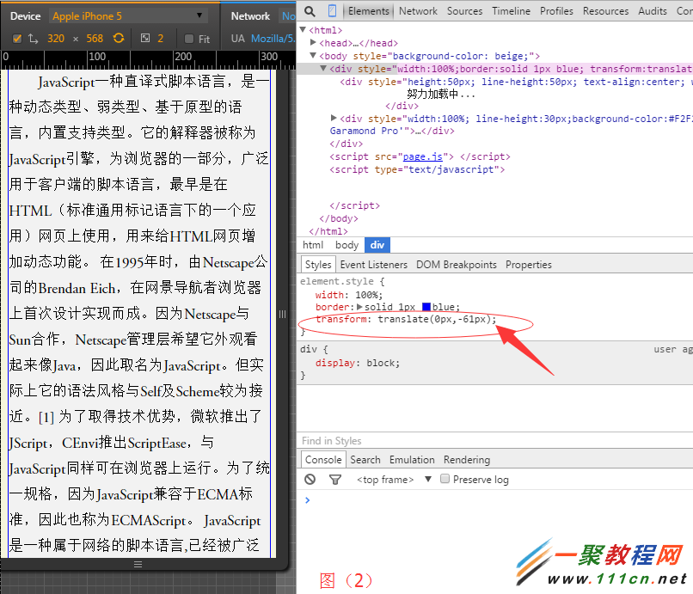Open the Elements tab
The height and width of the screenshot is (594, 693).
point(369,11)
